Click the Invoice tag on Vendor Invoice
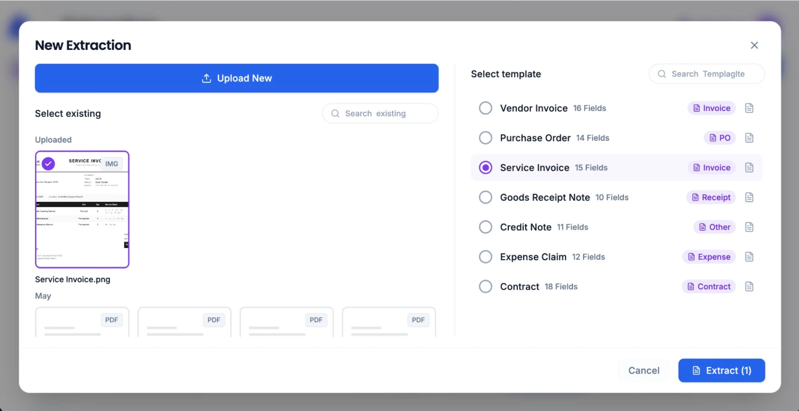This screenshot has height=411, width=799. (712, 108)
